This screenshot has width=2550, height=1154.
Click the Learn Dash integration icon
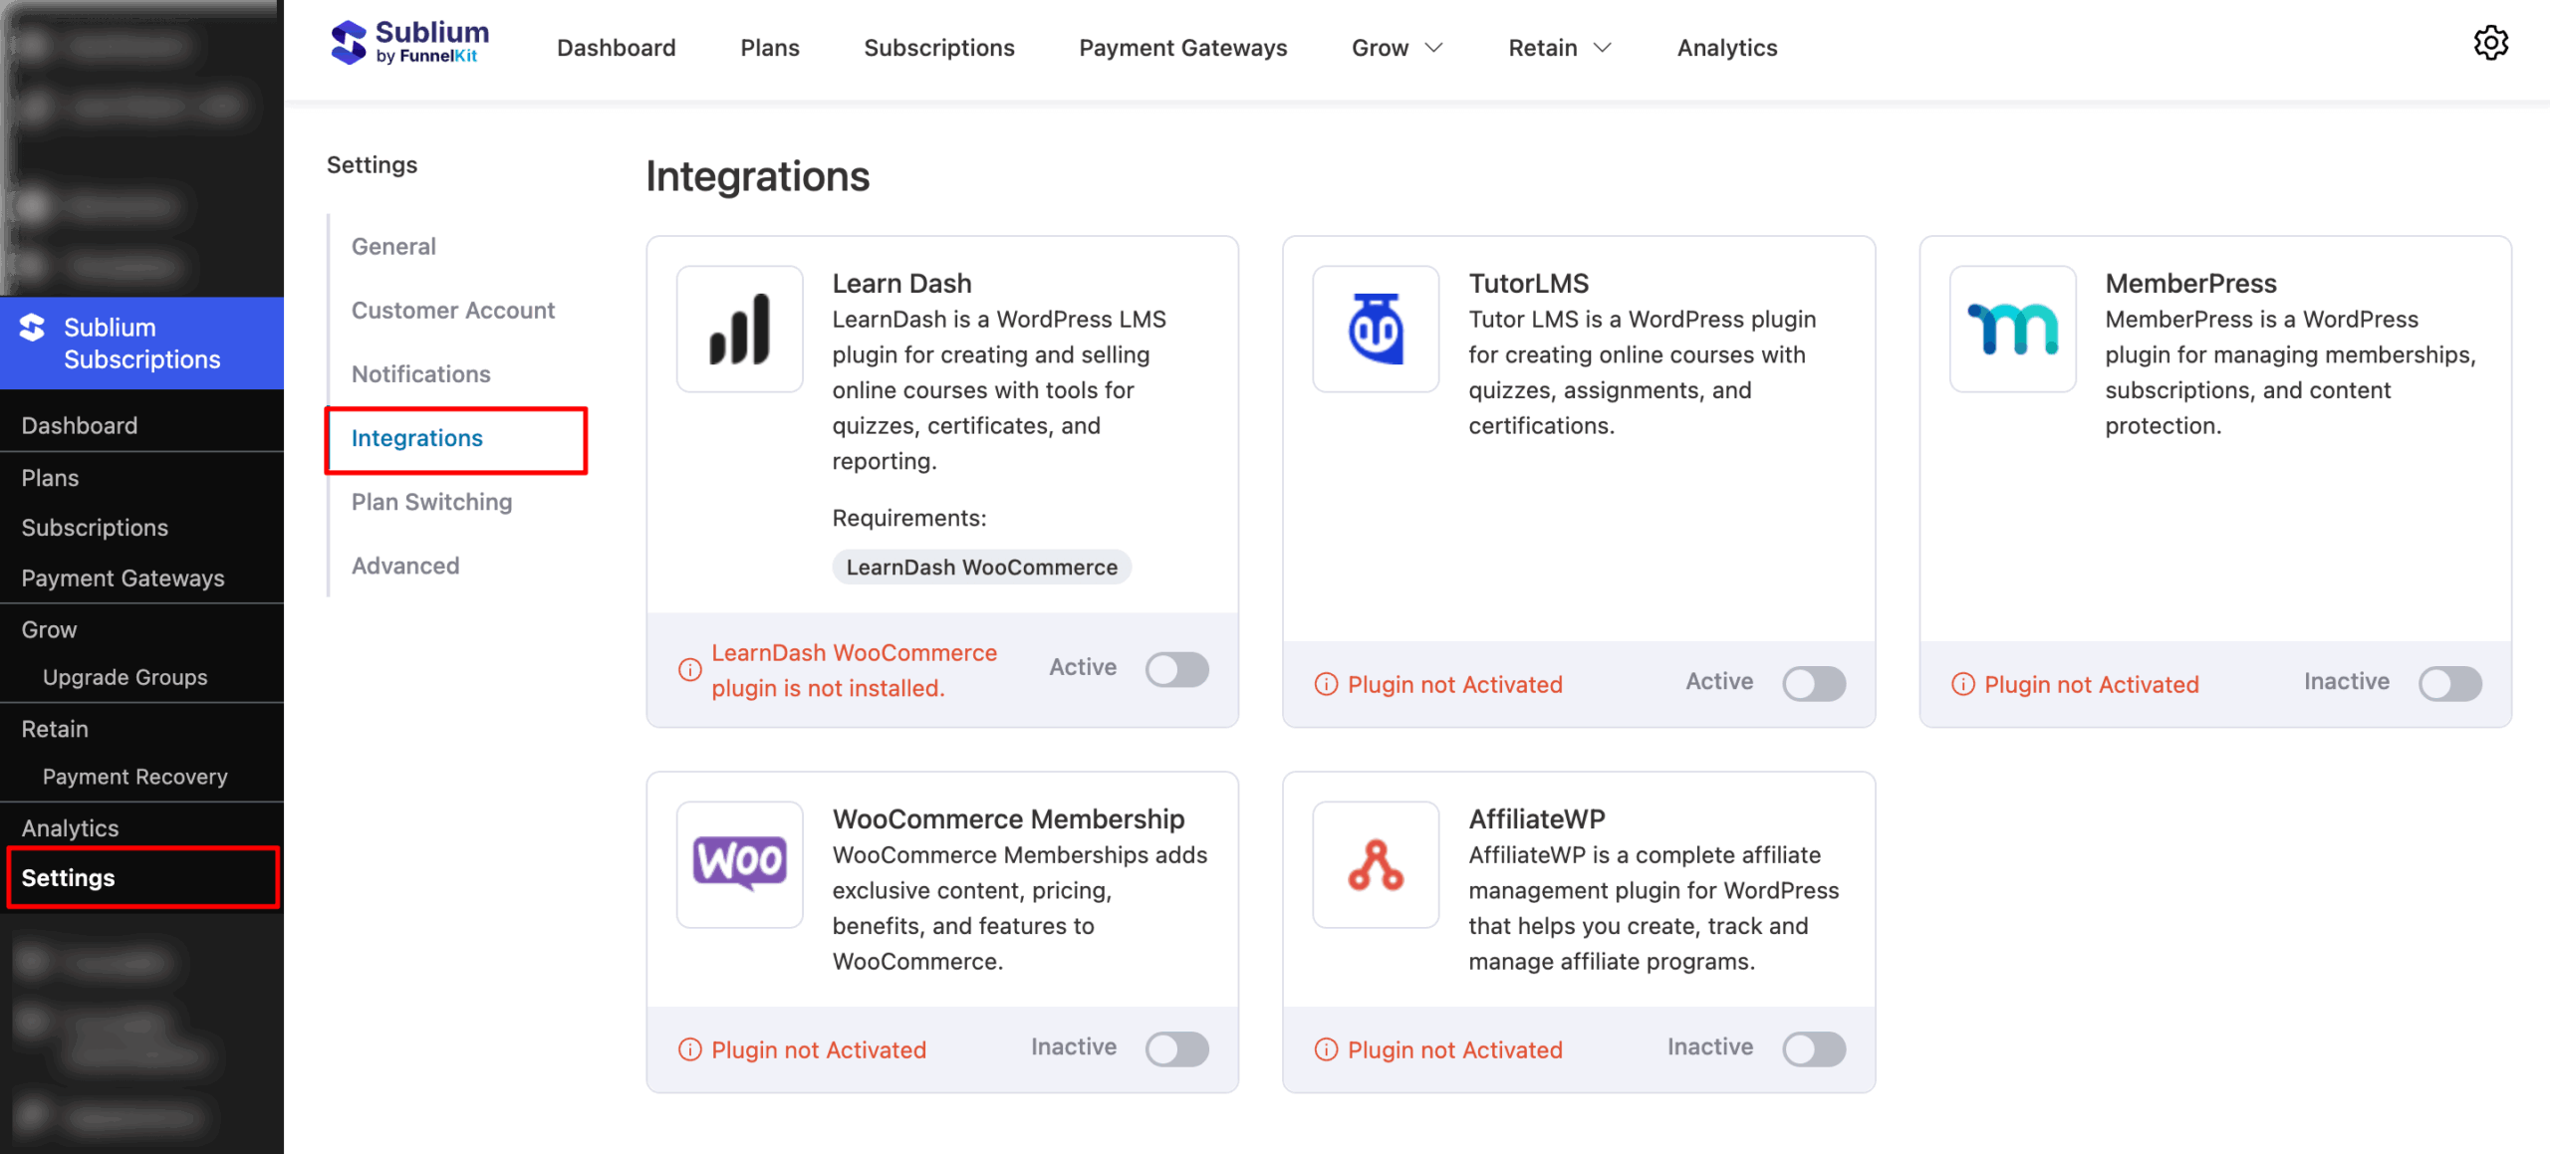[739, 329]
